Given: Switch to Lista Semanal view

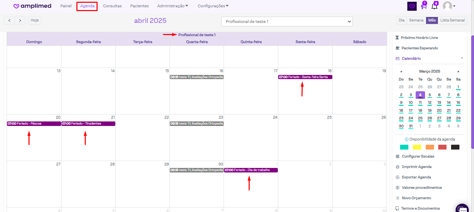Looking at the screenshot, I should click(452, 20).
